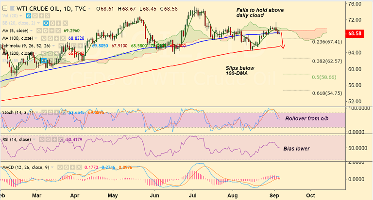Open settings gear for MACD indicator
The width and height of the screenshot is (373, 200).
coord(66,167)
